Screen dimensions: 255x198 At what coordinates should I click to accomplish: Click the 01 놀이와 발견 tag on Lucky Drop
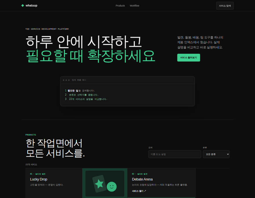38,174
